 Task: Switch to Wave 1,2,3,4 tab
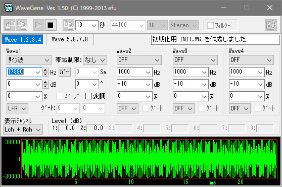(23, 39)
